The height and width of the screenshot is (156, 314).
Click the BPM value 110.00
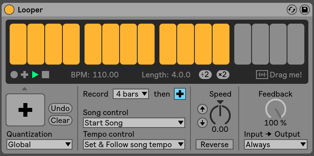[x=106, y=75]
